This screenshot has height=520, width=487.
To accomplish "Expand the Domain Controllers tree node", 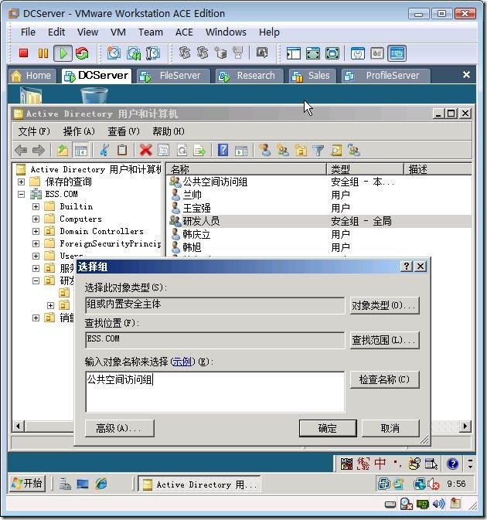I will tap(36, 231).
